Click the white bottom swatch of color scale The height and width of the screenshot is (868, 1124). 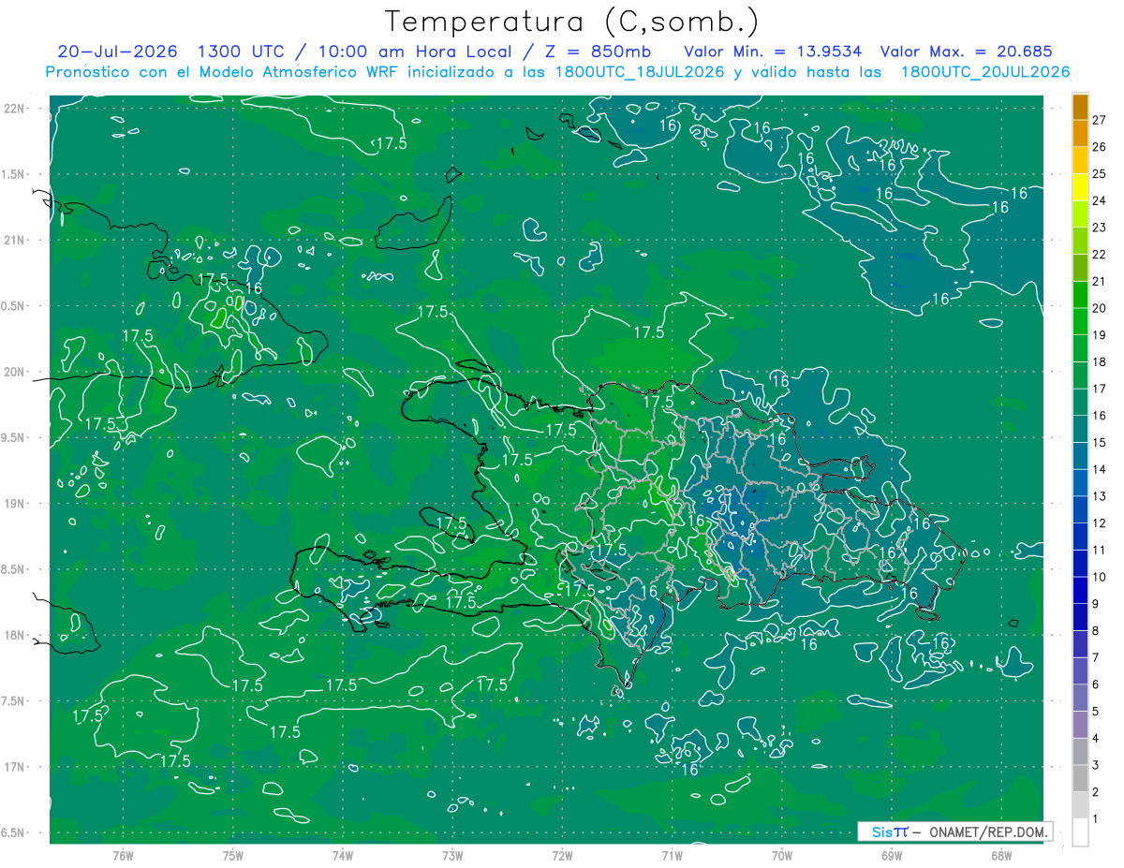[1080, 832]
